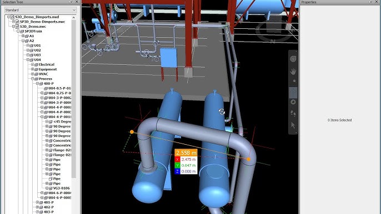Close the Selection Tree panel
Image resolution: width=381 pixels, height=214 pixels.
[x=77, y=2]
